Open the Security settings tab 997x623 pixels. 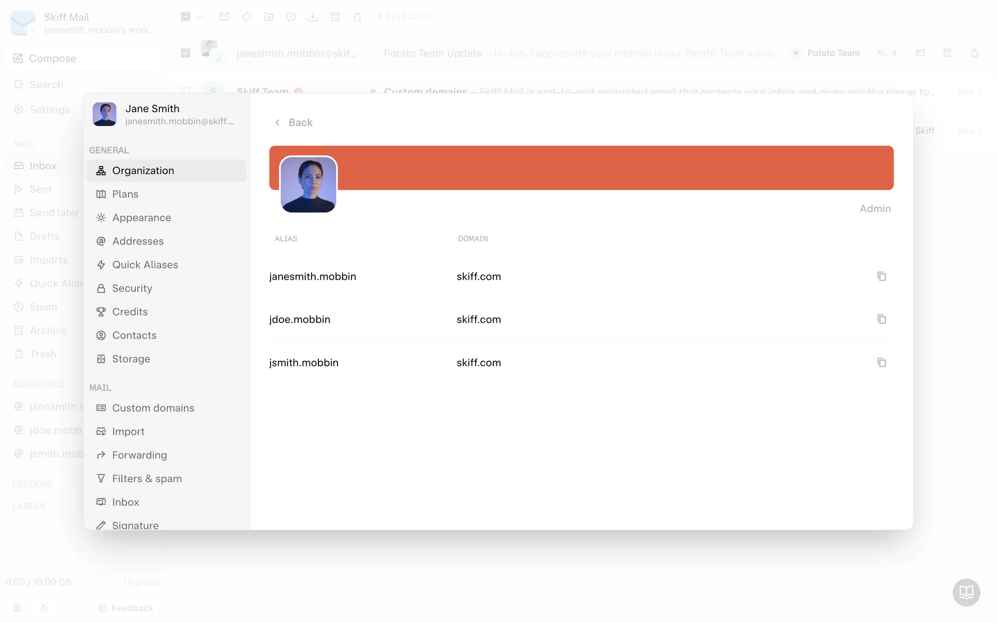(x=132, y=288)
